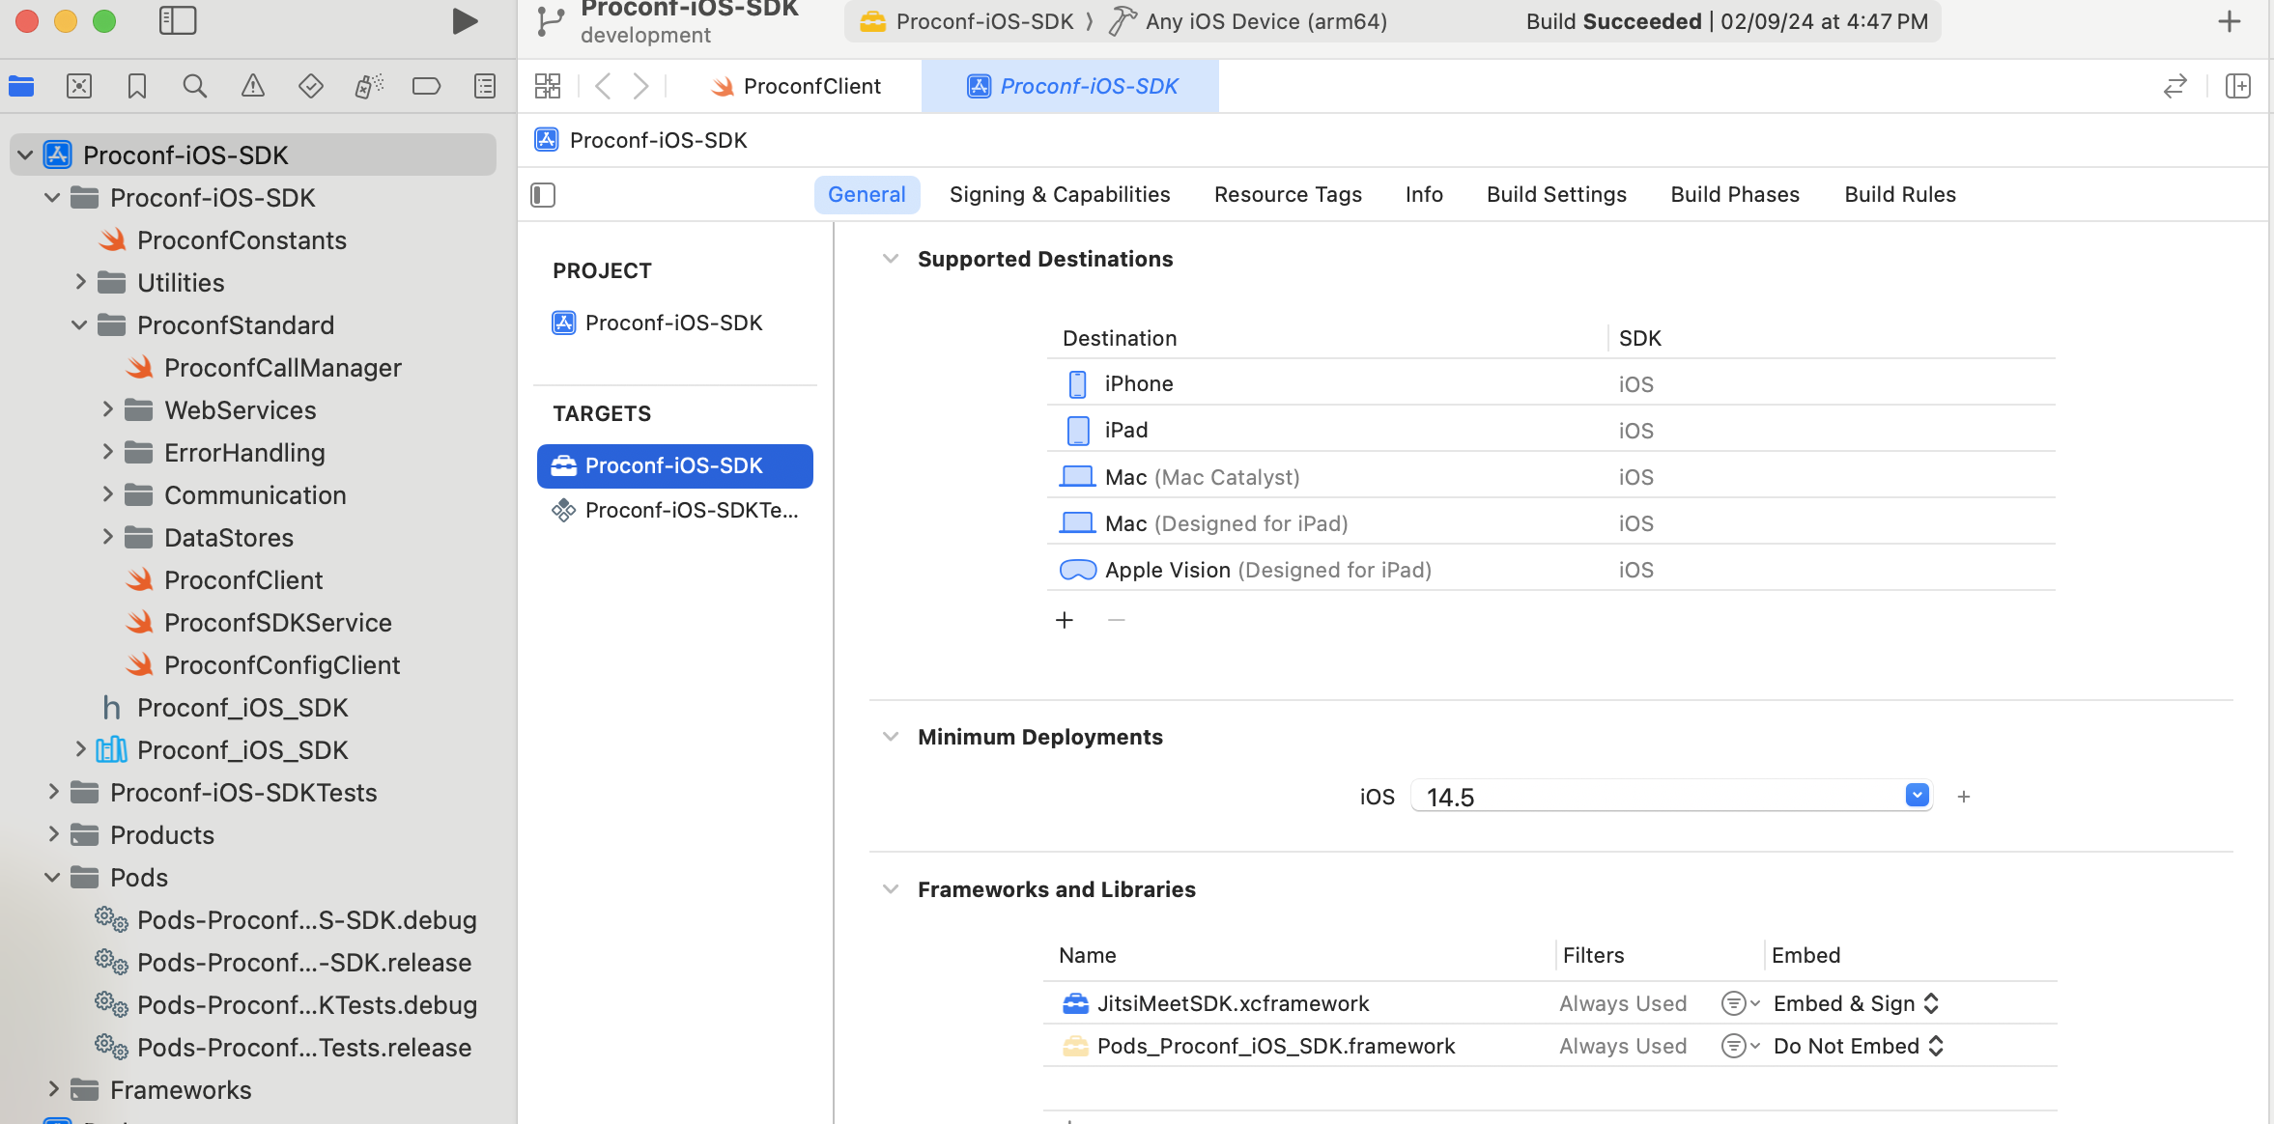The width and height of the screenshot is (2274, 1124).
Task: Show the Debug navigator
Action: [368, 86]
